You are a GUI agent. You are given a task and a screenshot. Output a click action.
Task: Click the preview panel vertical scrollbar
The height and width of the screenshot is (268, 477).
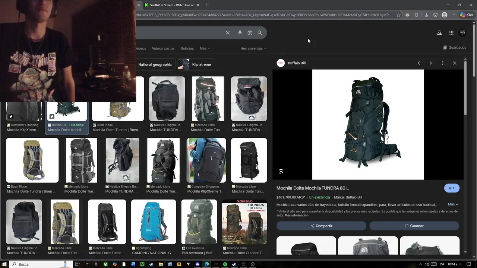coord(465,88)
